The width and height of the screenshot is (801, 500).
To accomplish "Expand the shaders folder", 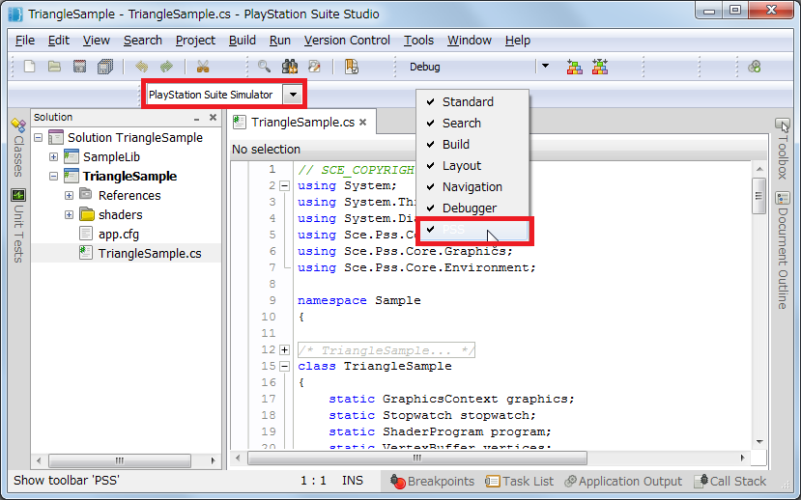I will 70,214.
